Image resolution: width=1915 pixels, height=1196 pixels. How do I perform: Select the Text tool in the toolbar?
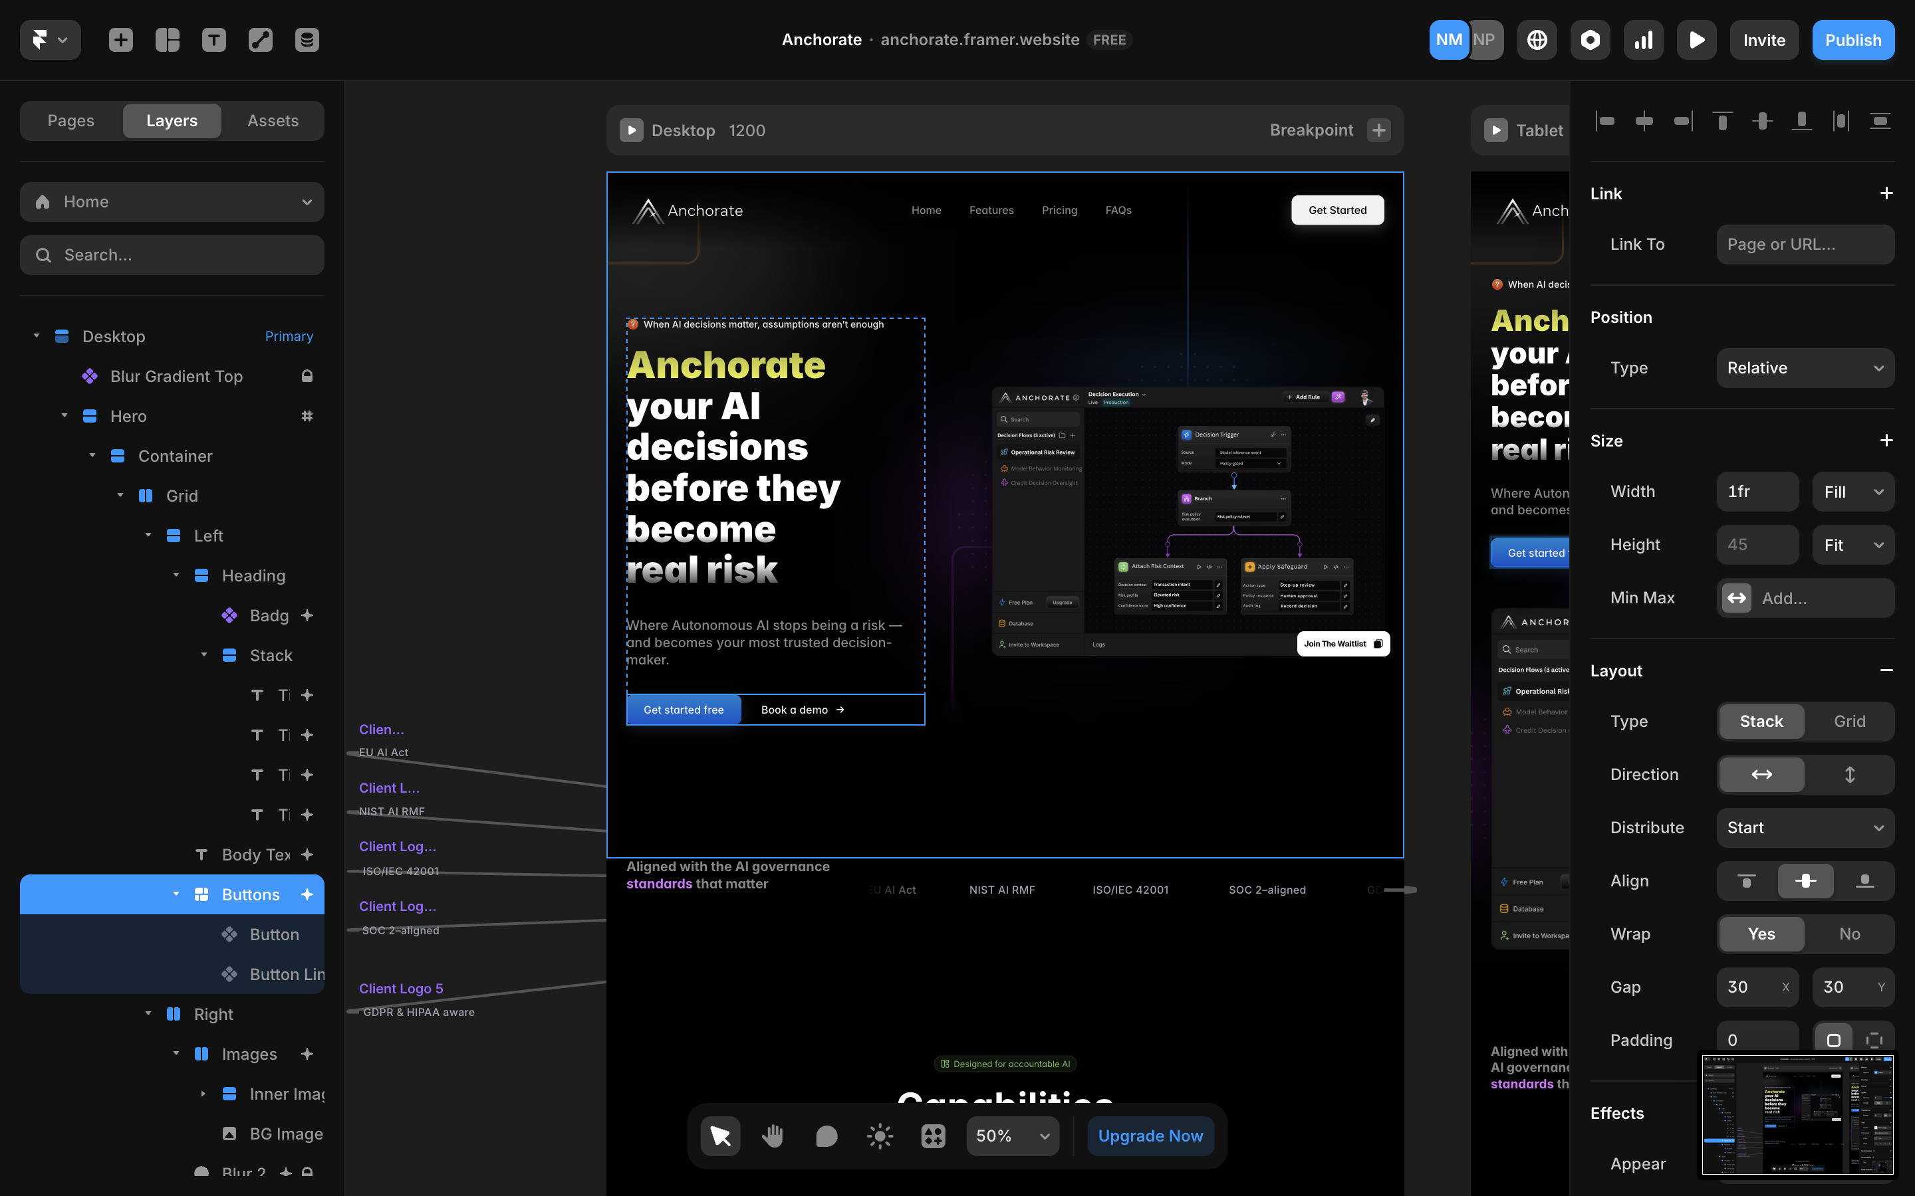point(213,40)
